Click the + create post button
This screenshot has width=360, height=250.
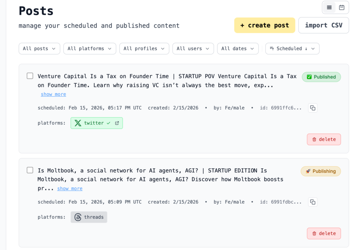click(265, 25)
